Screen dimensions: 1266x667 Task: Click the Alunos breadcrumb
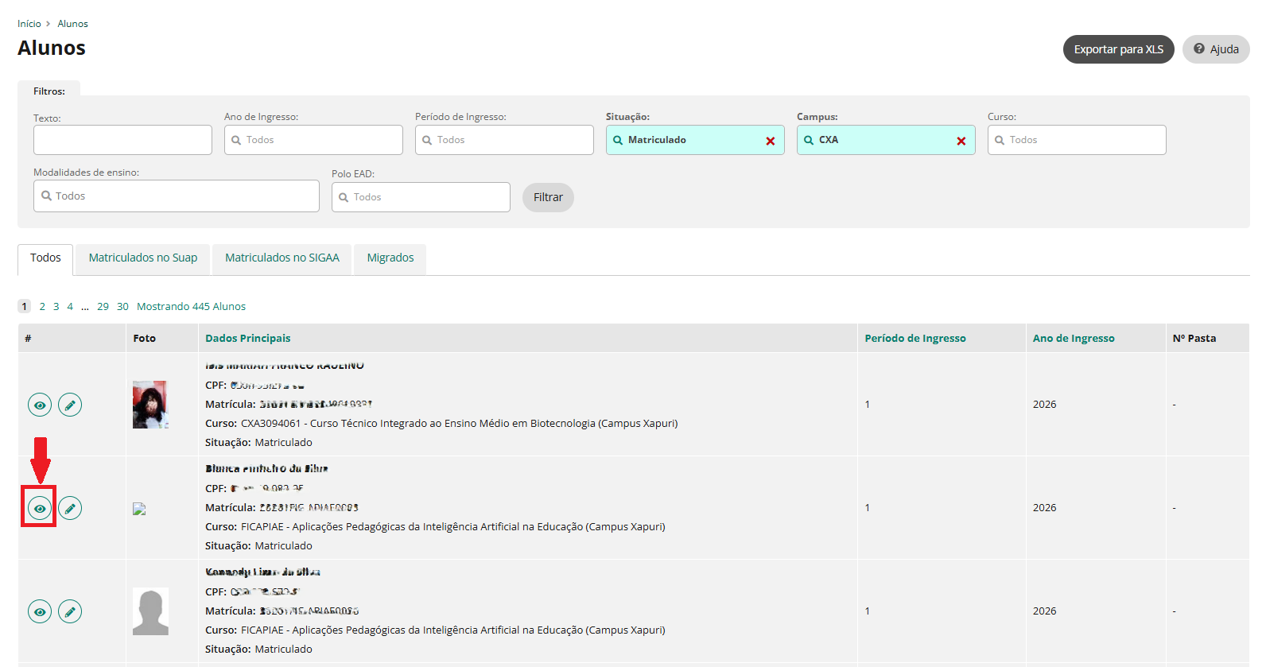(72, 24)
